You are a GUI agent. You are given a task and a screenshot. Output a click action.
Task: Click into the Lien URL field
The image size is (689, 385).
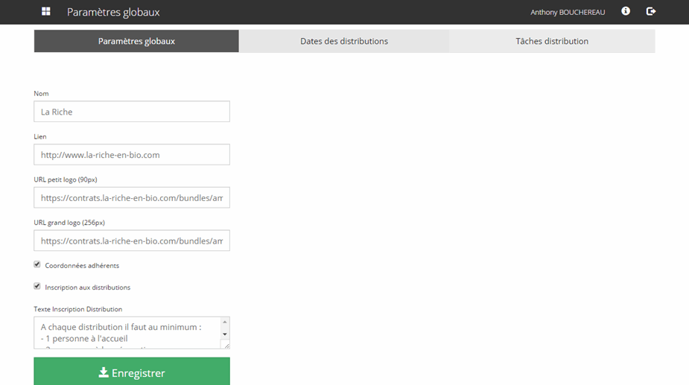point(132,155)
